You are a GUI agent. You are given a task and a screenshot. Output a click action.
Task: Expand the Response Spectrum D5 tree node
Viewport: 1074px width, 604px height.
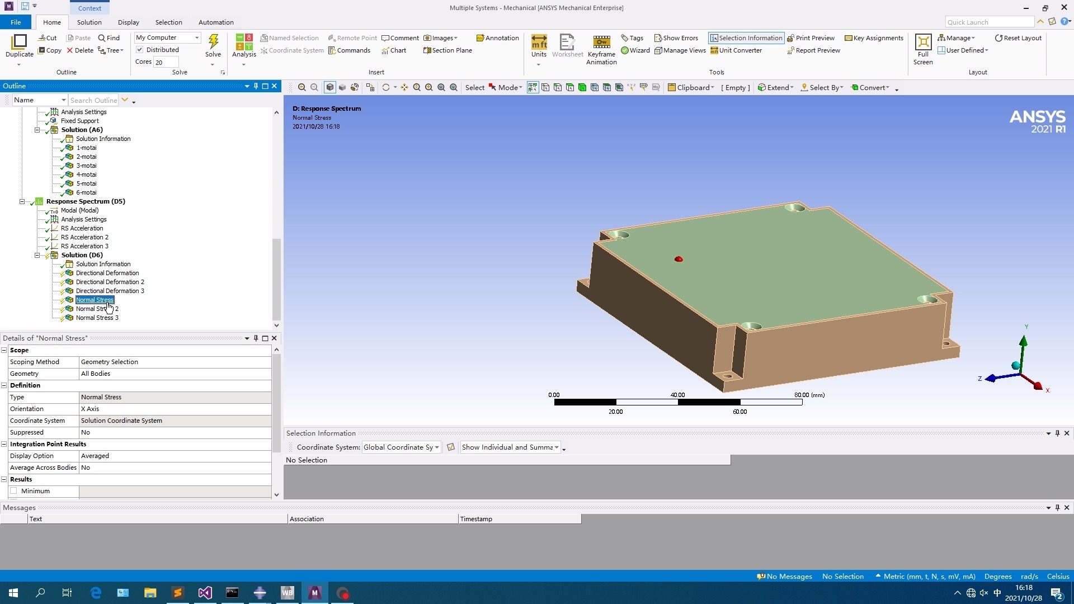pos(21,201)
